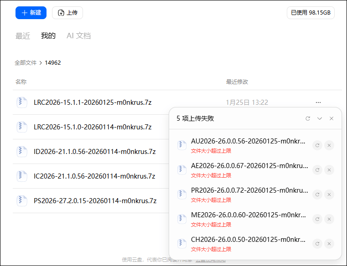Open file PS2026-27.2.0.15-20260114-m0nkrus.7z
Screen dimensions: 347x266
pyautogui.click(x=95, y=201)
